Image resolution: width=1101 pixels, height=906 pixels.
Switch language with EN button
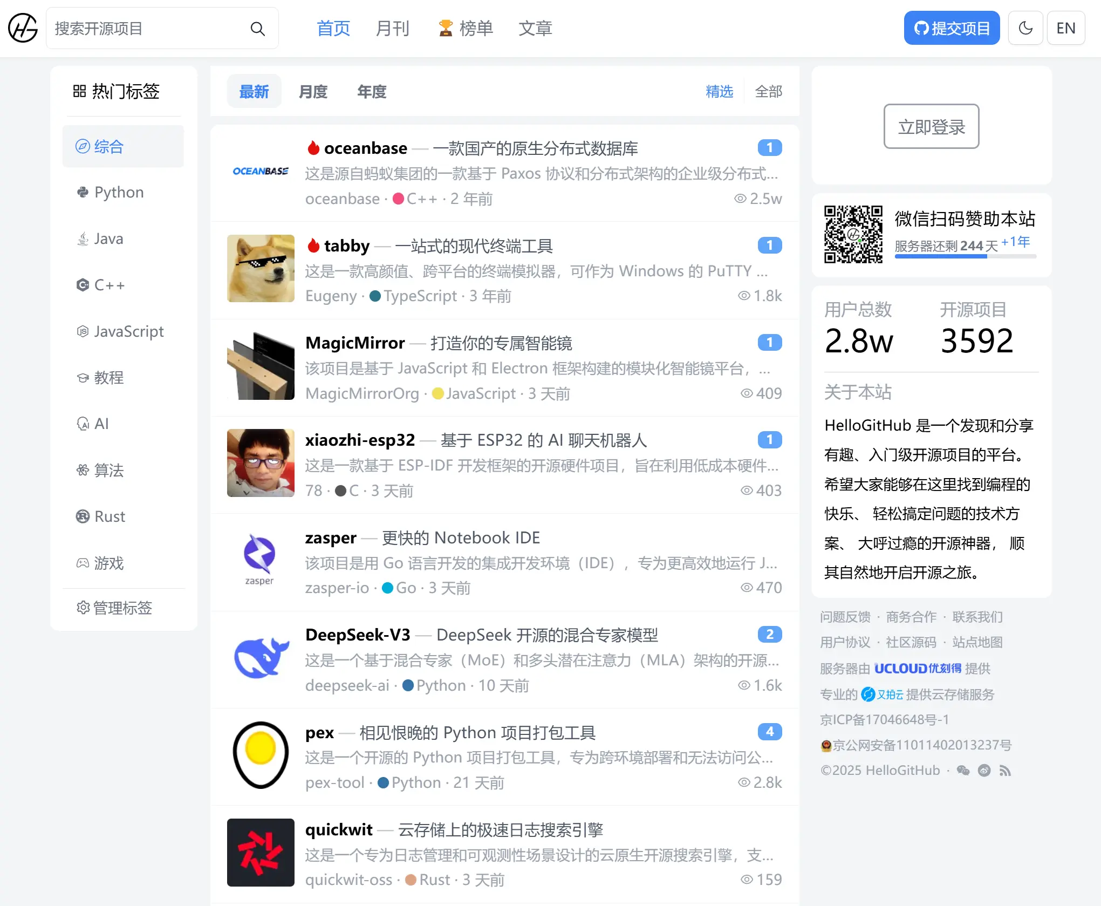click(1065, 28)
